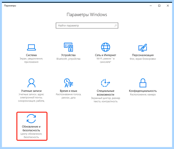Select the Учетные записи label
174x149 pixels.
point(31,91)
